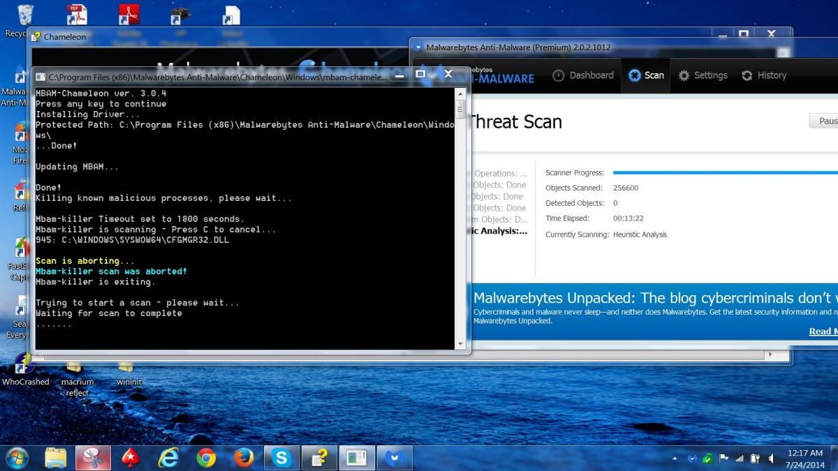Select the wininit folder icon
The width and height of the screenshot is (838, 471).
click(128, 373)
